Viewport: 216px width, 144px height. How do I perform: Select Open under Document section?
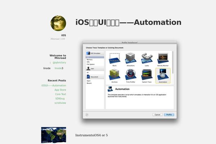[89, 81]
